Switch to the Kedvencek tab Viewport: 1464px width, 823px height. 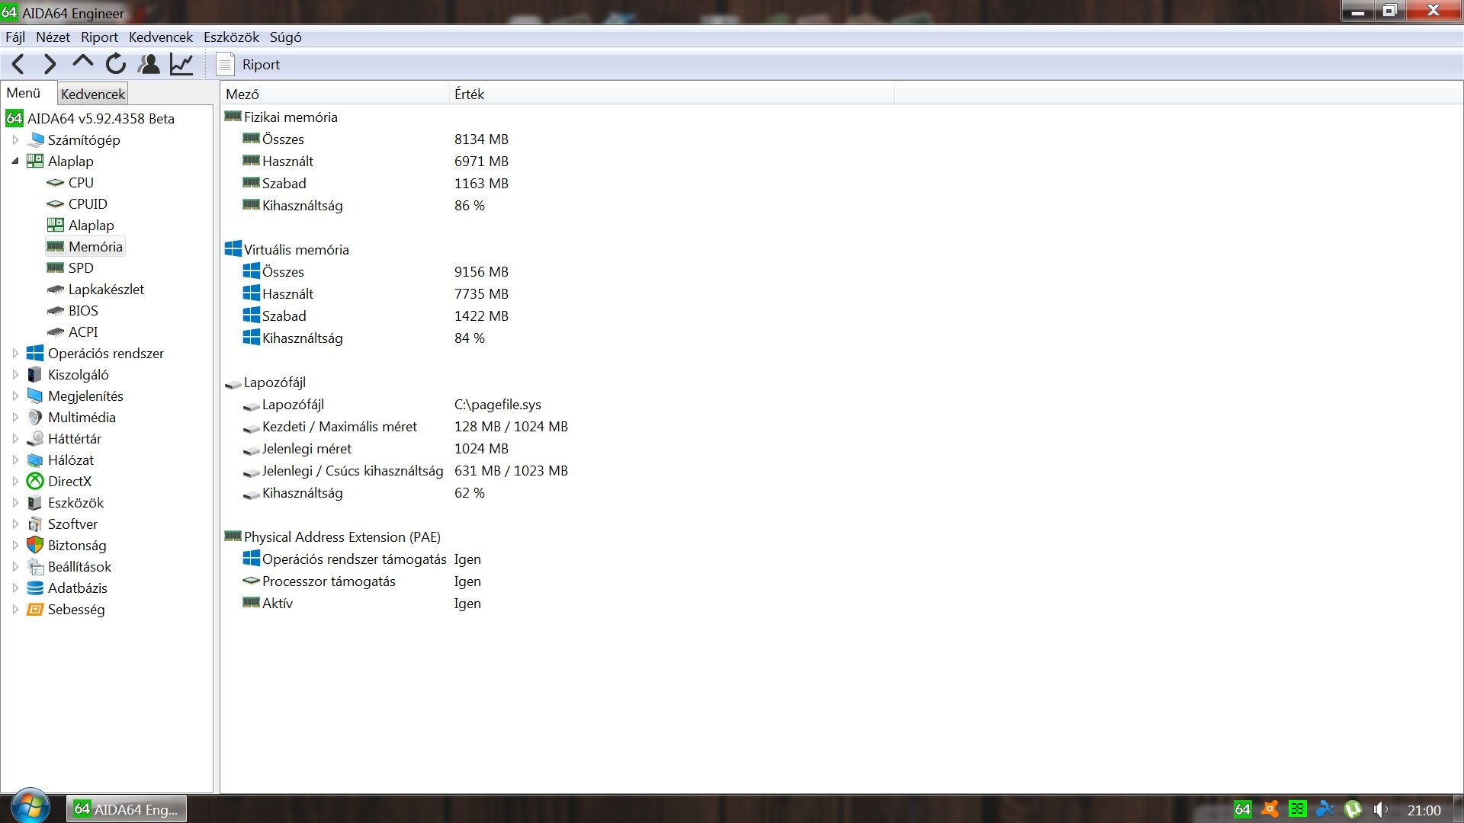click(93, 94)
